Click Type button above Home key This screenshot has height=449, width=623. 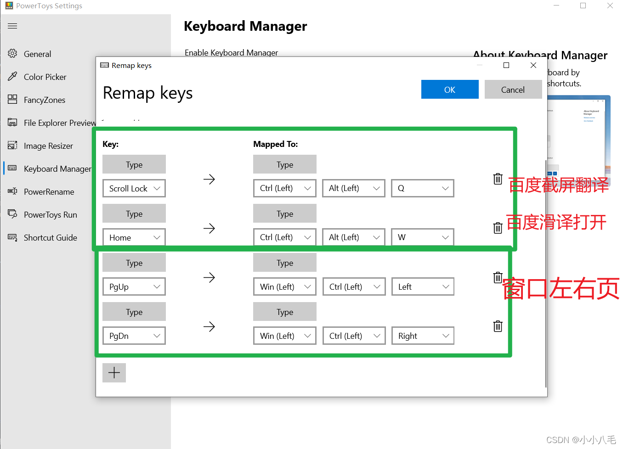[134, 213]
